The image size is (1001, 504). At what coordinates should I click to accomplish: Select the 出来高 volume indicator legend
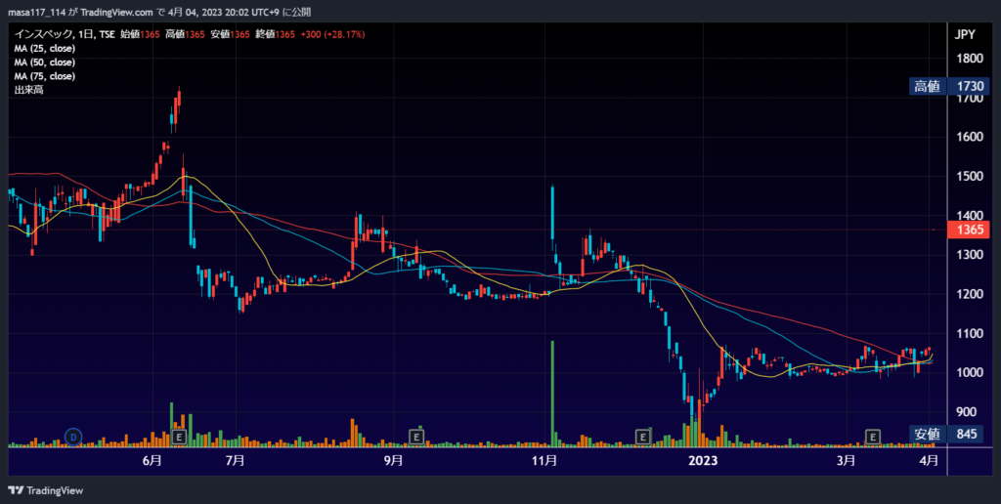[x=28, y=90]
